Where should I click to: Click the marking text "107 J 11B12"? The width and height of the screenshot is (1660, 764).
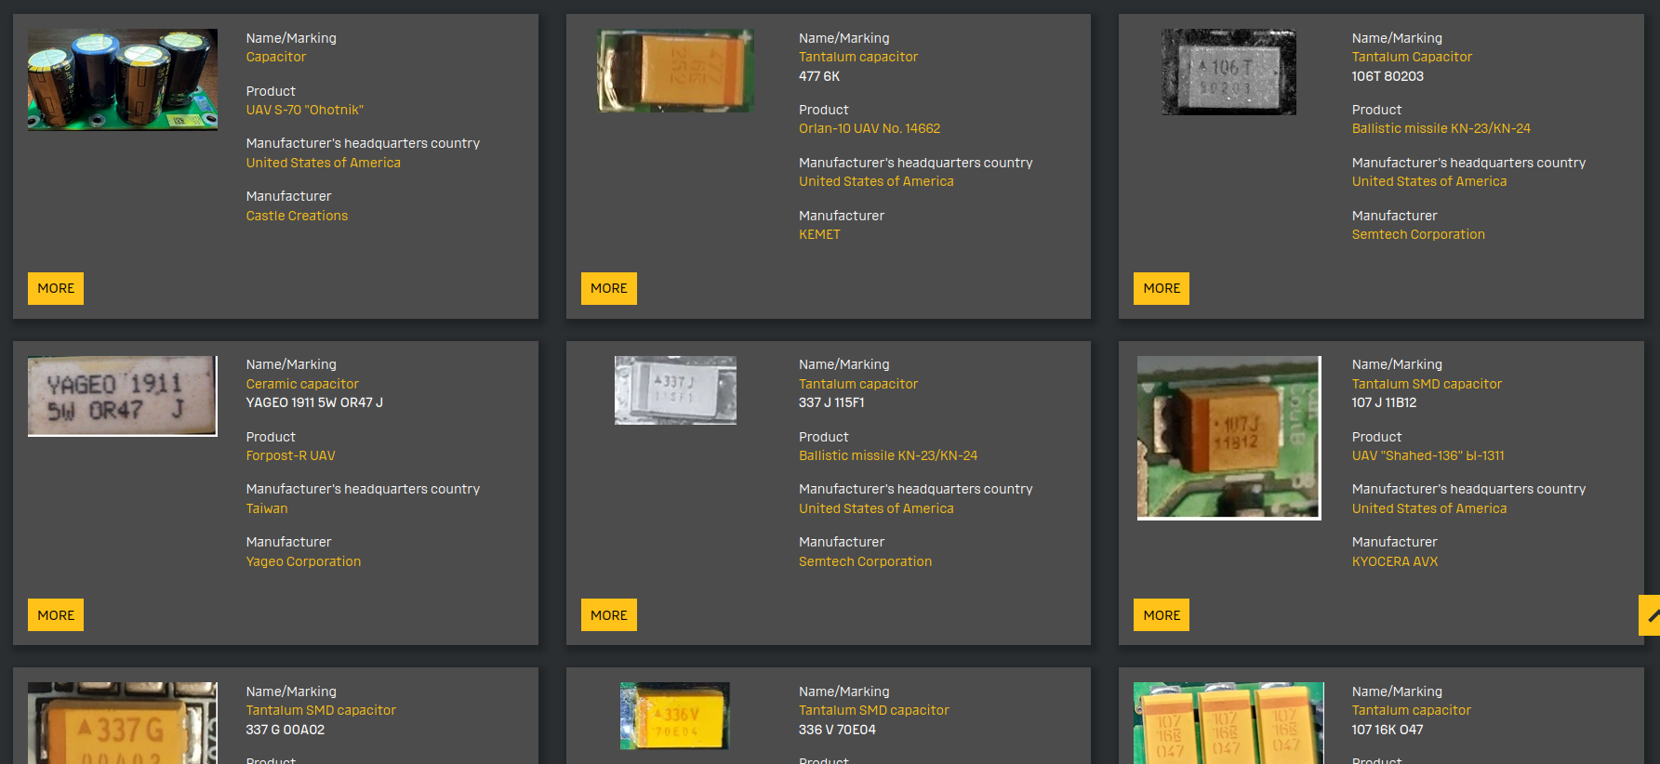1384,402
